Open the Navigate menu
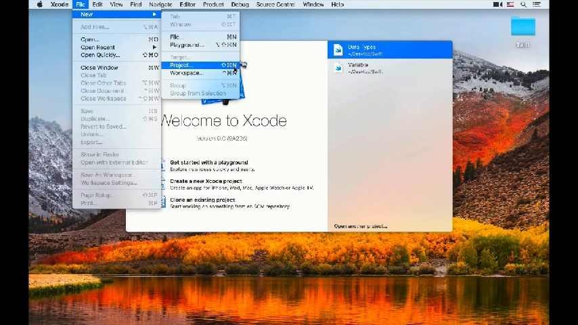The height and width of the screenshot is (325, 578). (160, 5)
